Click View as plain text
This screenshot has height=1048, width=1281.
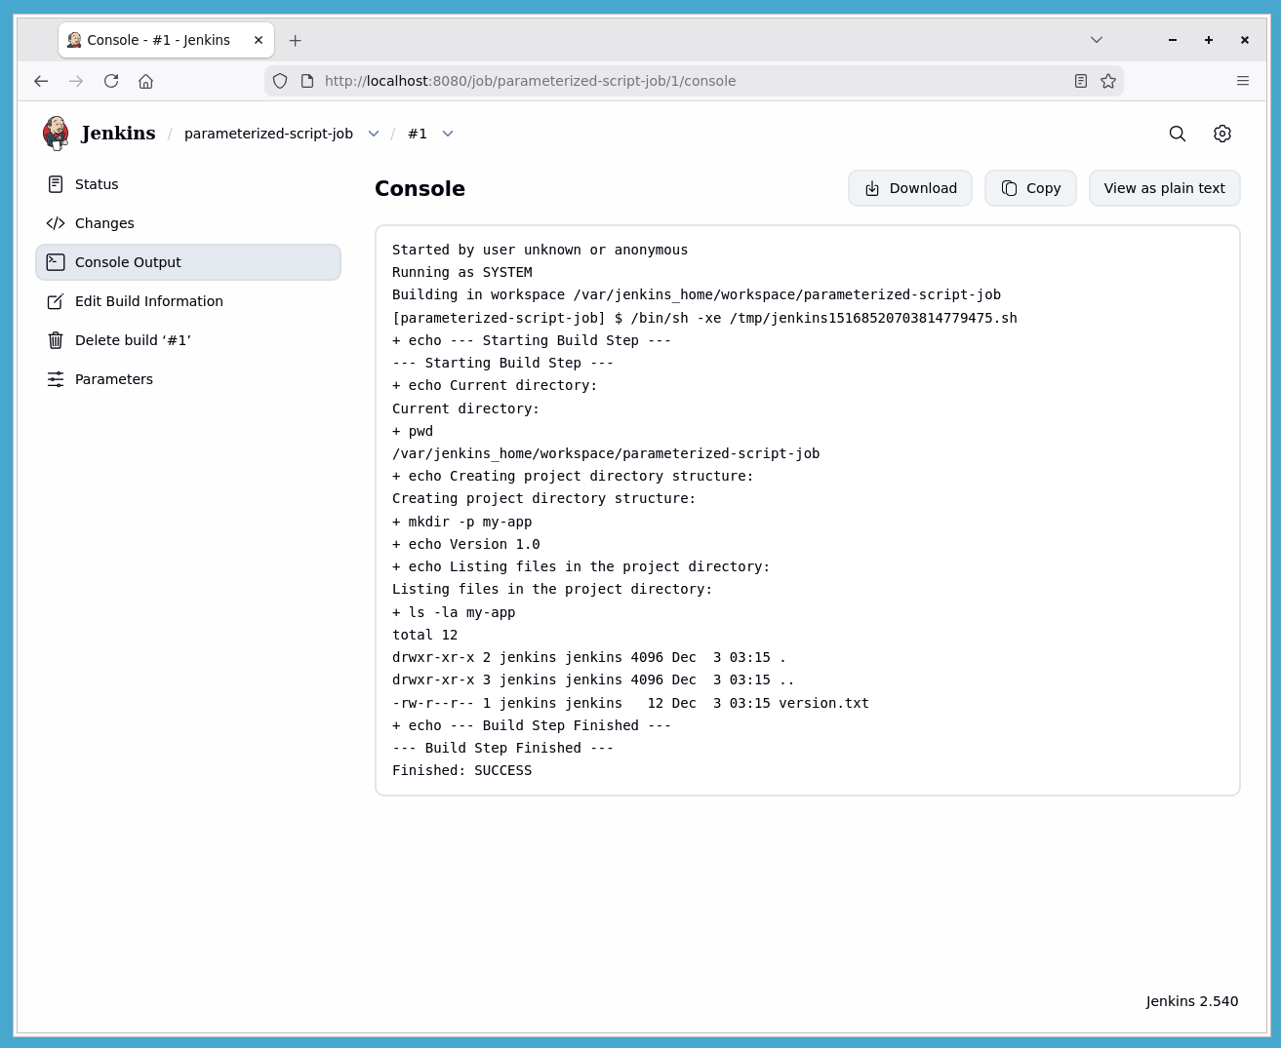[1164, 188]
